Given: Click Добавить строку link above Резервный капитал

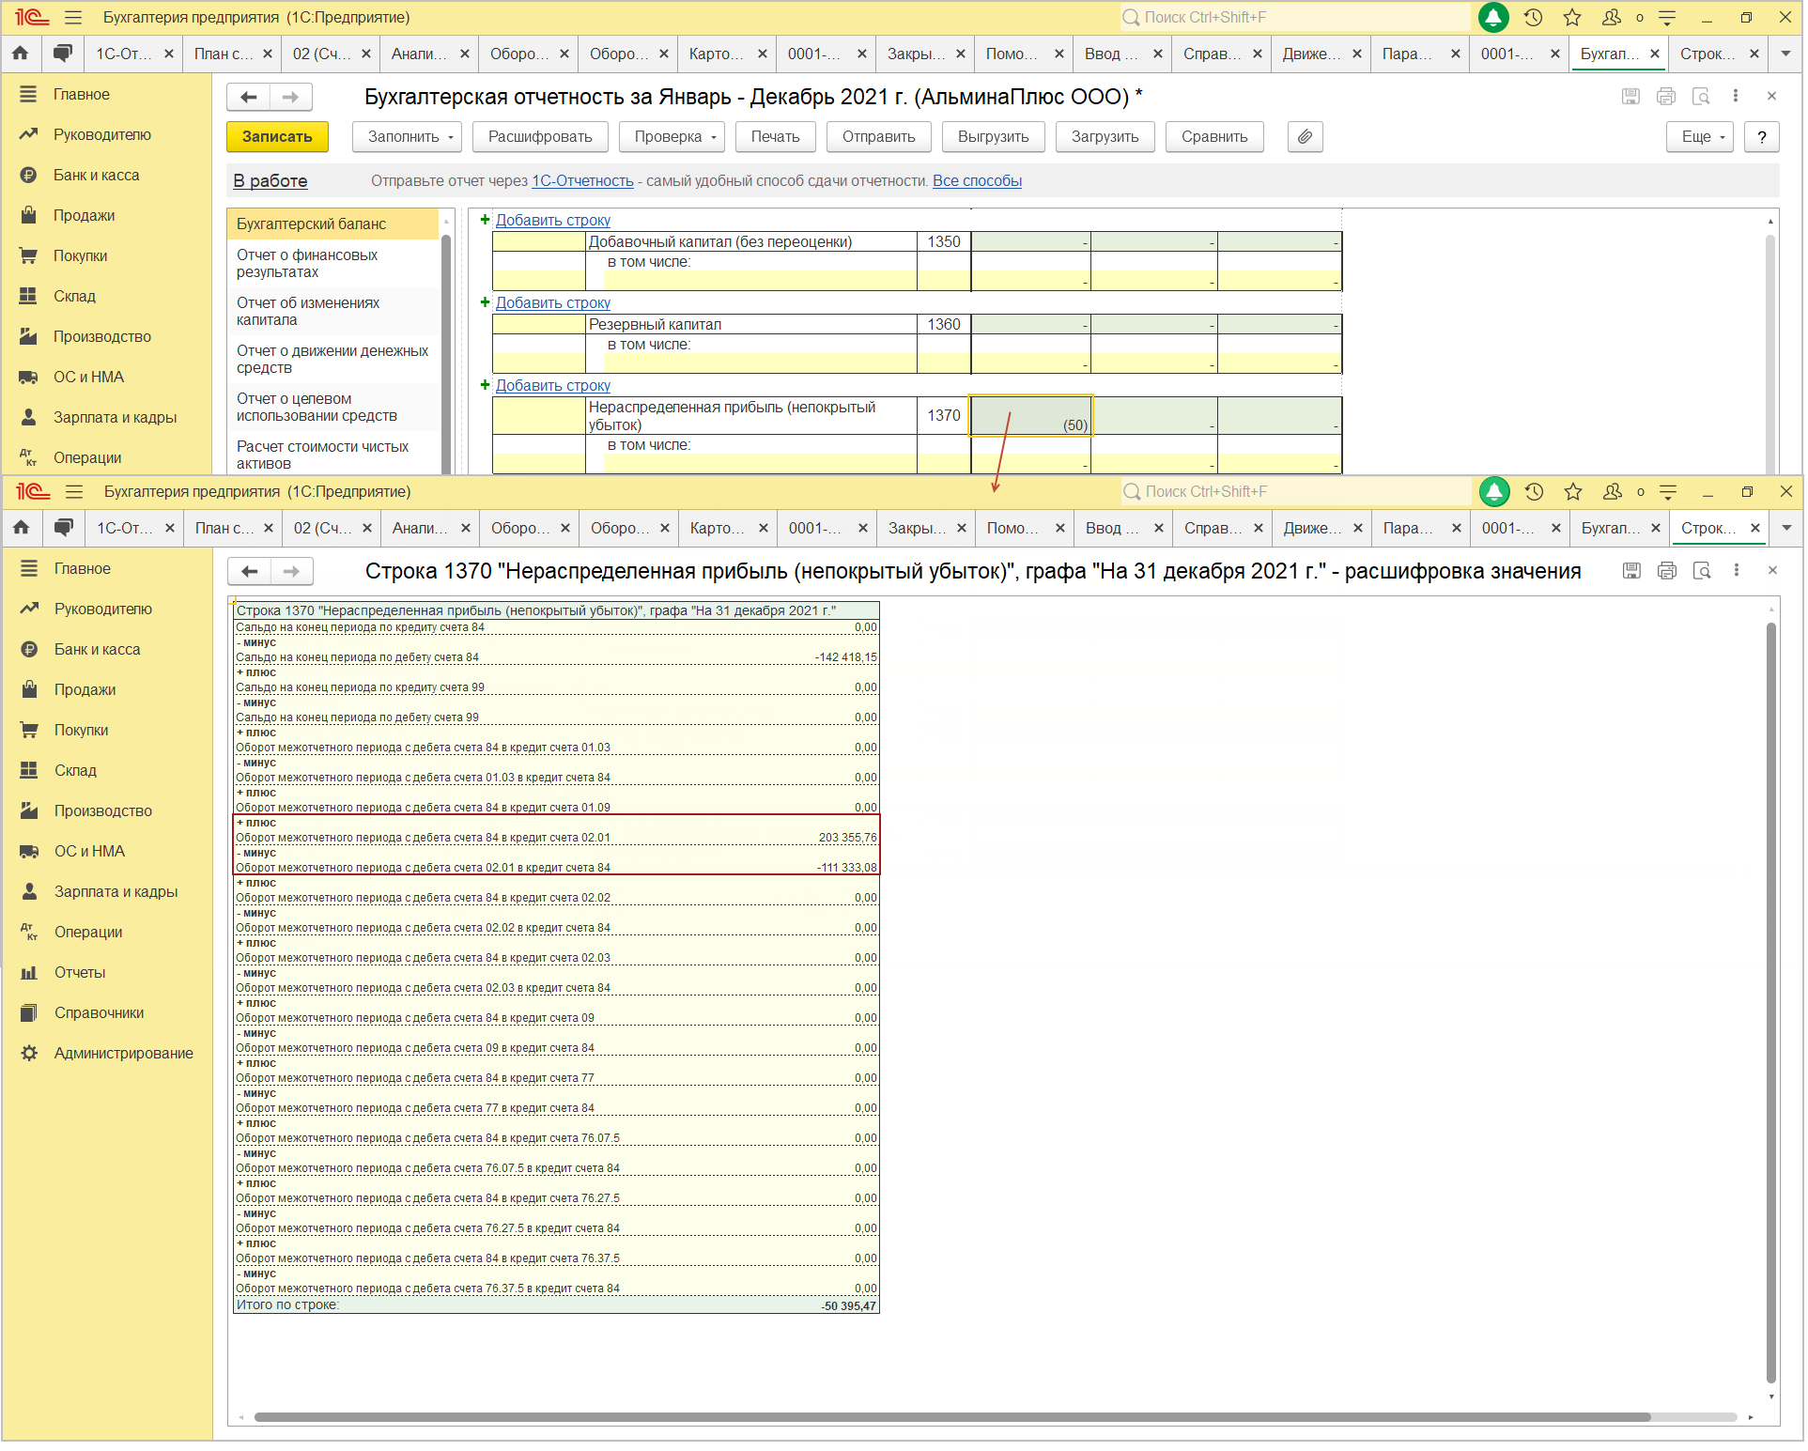Looking at the screenshot, I should (552, 303).
